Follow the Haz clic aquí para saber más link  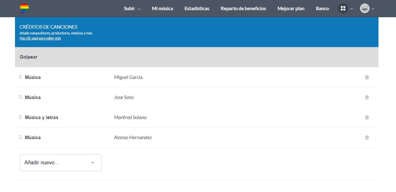(40, 38)
